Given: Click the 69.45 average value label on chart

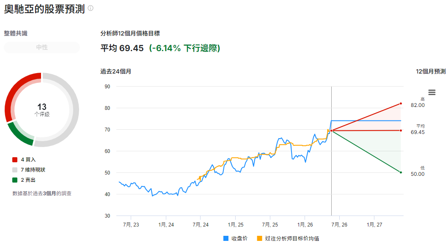Looking at the screenshot, I should pyautogui.click(x=418, y=132).
